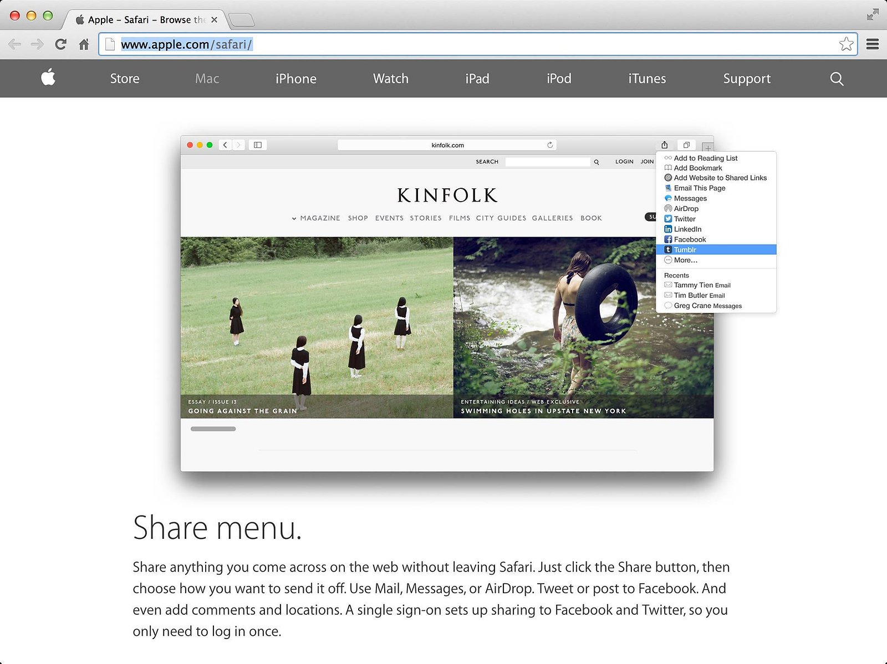The width and height of the screenshot is (887, 664).
Task: Open the Support navigation link
Action: [747, 79]
